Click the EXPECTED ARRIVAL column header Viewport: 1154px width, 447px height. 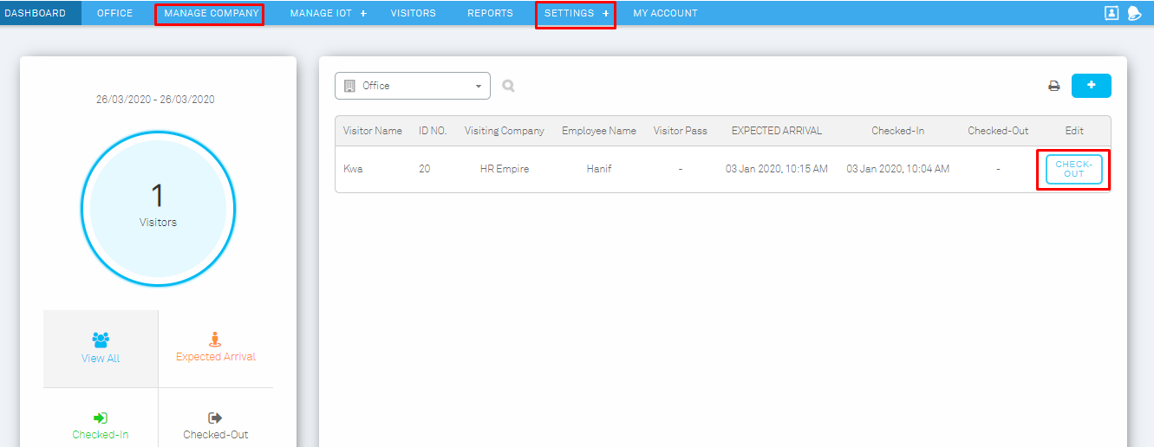click(x=777, y=131)
